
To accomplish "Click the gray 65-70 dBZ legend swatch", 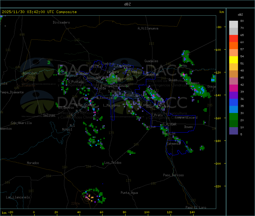I will (233, 32).
